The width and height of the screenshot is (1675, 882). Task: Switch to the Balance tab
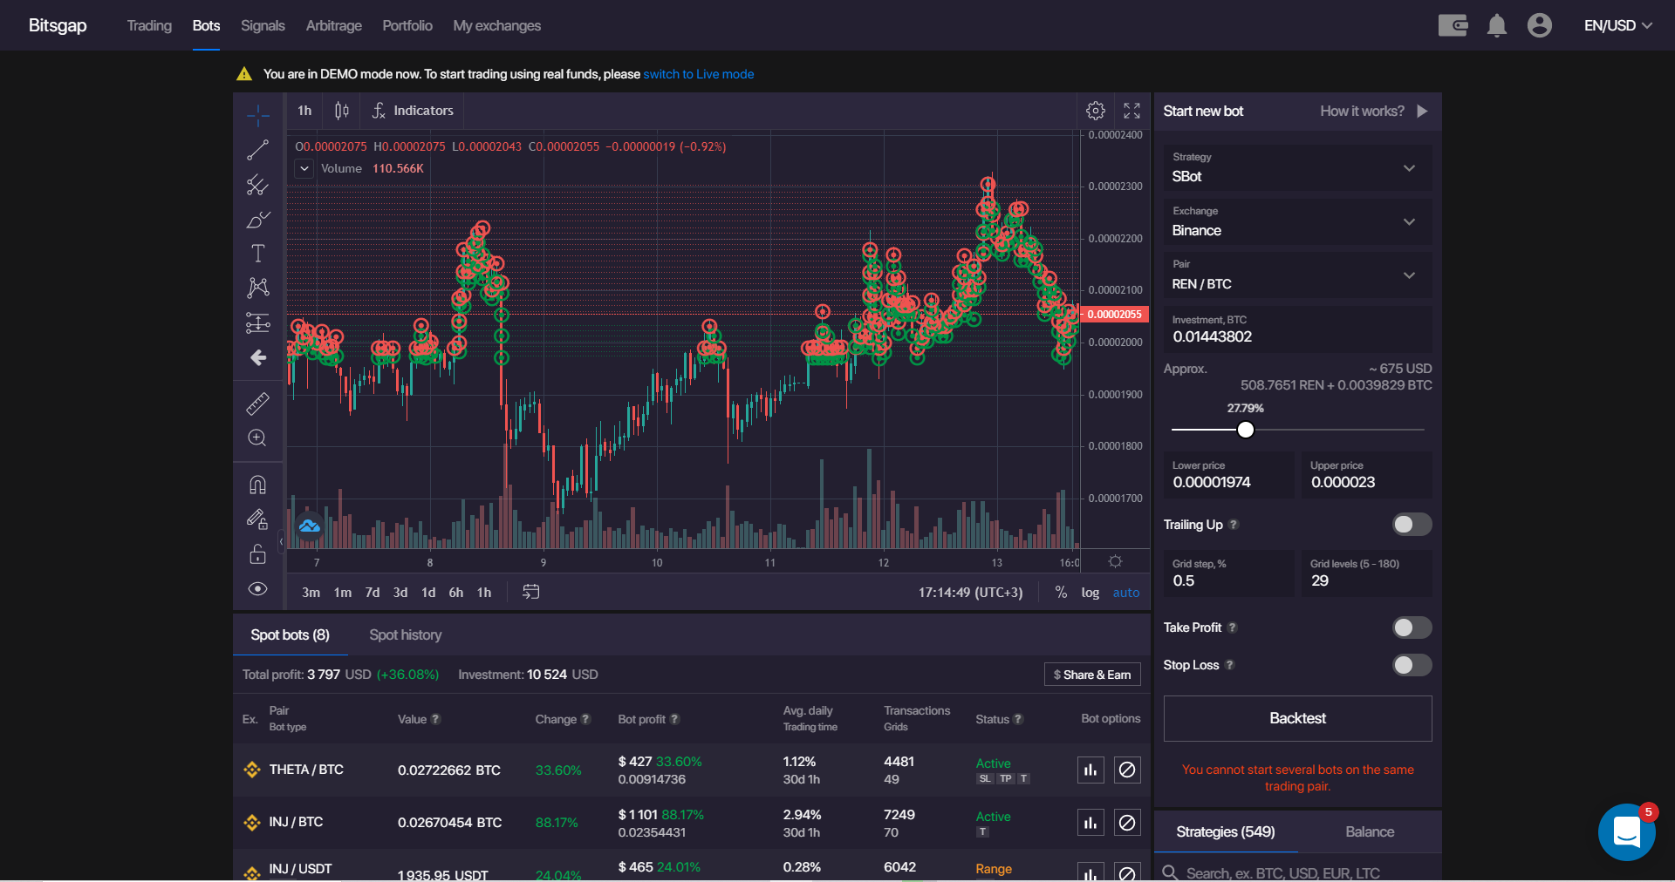click(x=1370, y=831)
